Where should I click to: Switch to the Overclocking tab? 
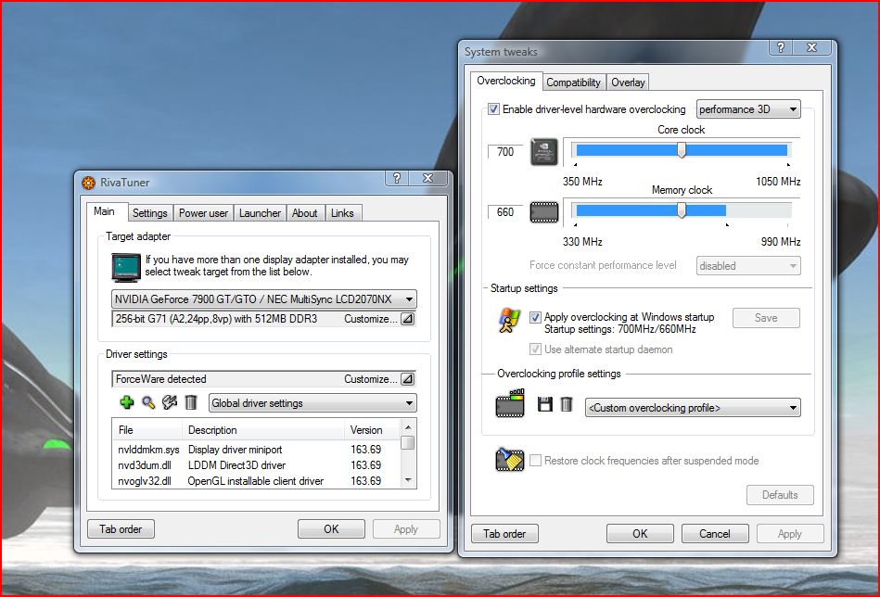tap(506, 81)
